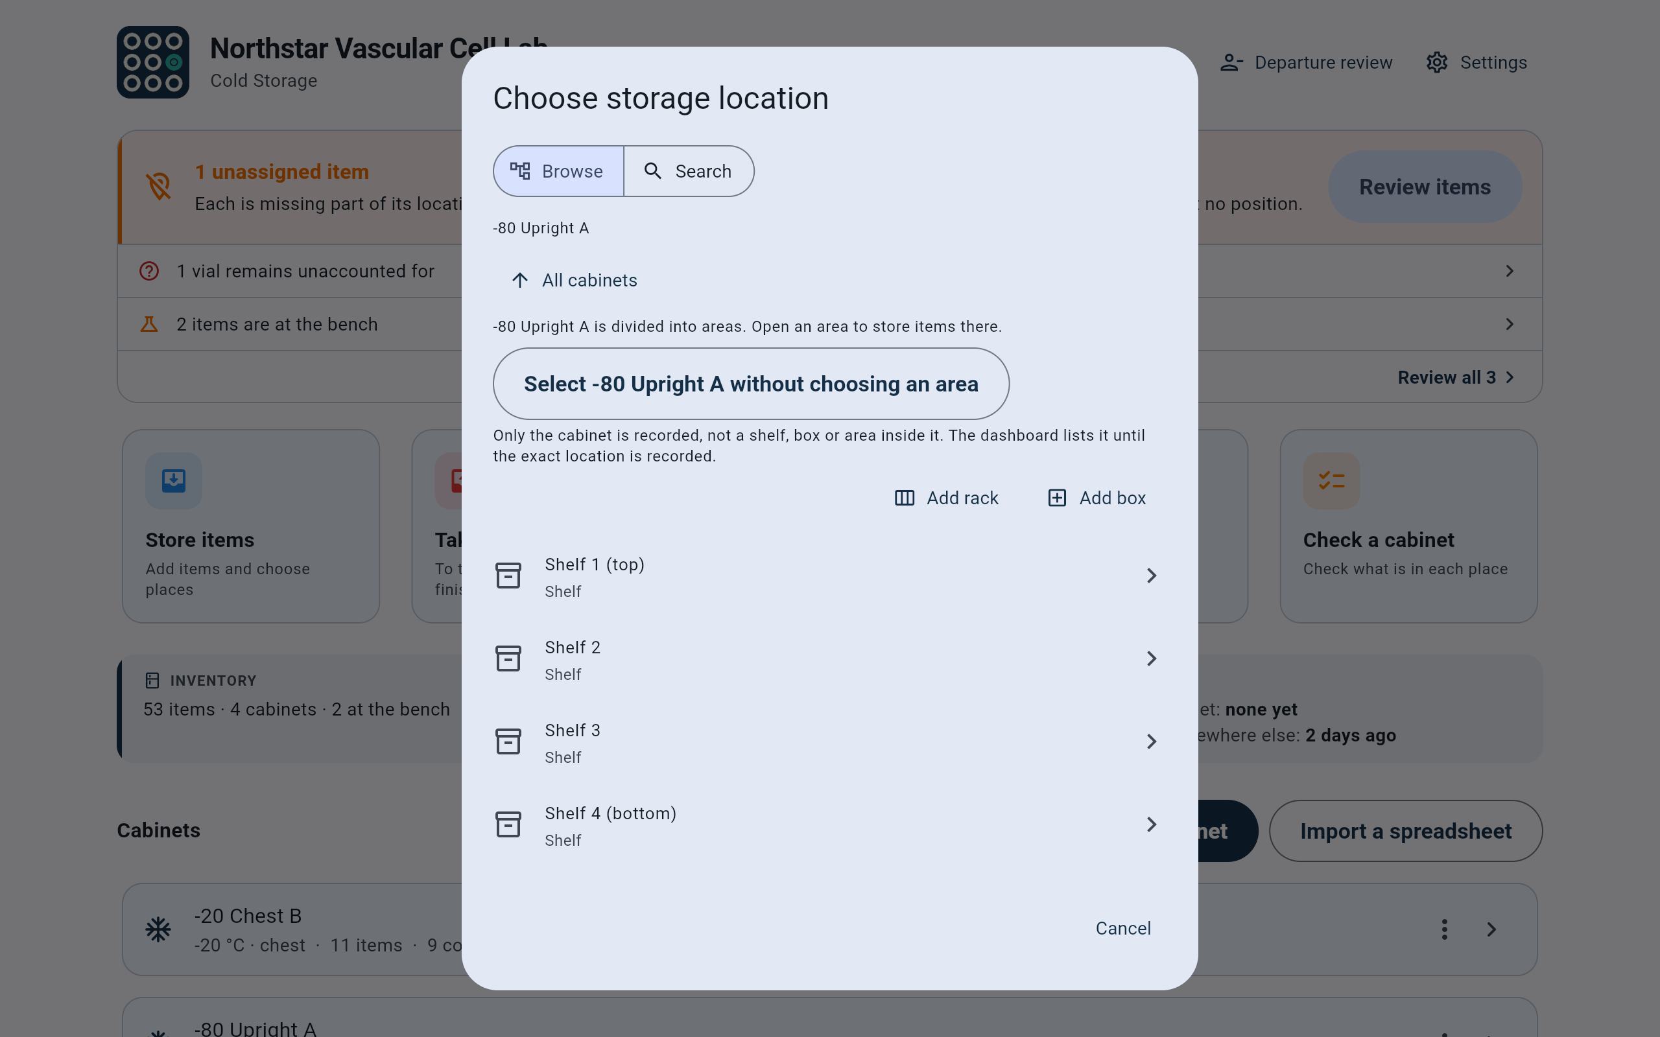Open -20 Chest B three-dot menu

(1445, 929)
